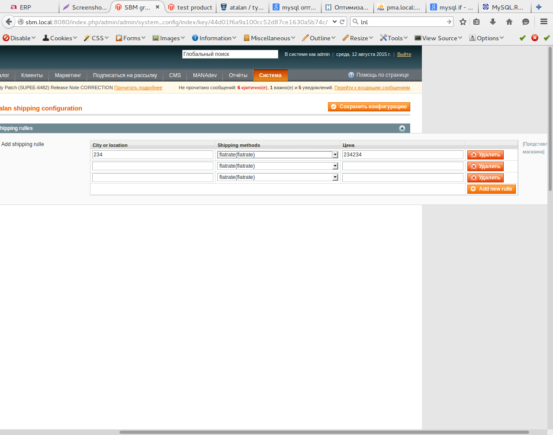Click the red error indicator icon
Screen dimensions: 553x435
point(535,38)
